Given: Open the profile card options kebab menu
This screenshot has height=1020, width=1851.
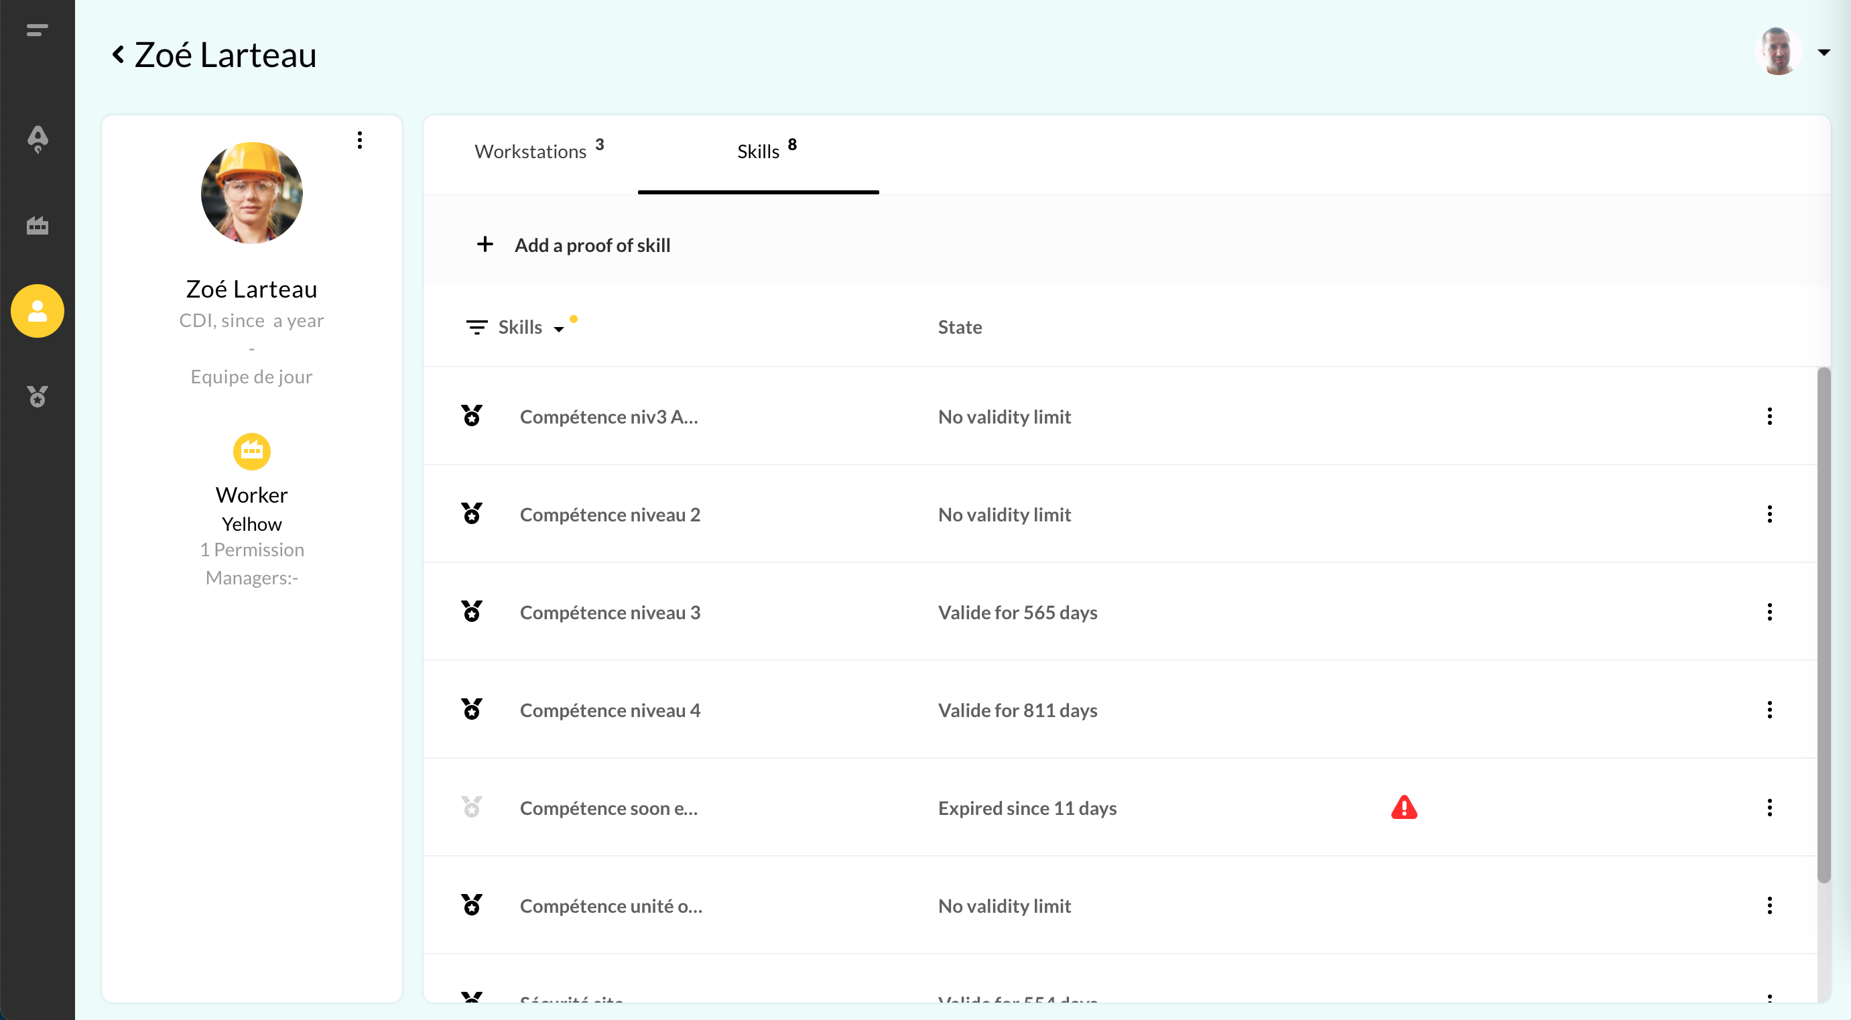Looking at the screenshot, I should point(359,140).
